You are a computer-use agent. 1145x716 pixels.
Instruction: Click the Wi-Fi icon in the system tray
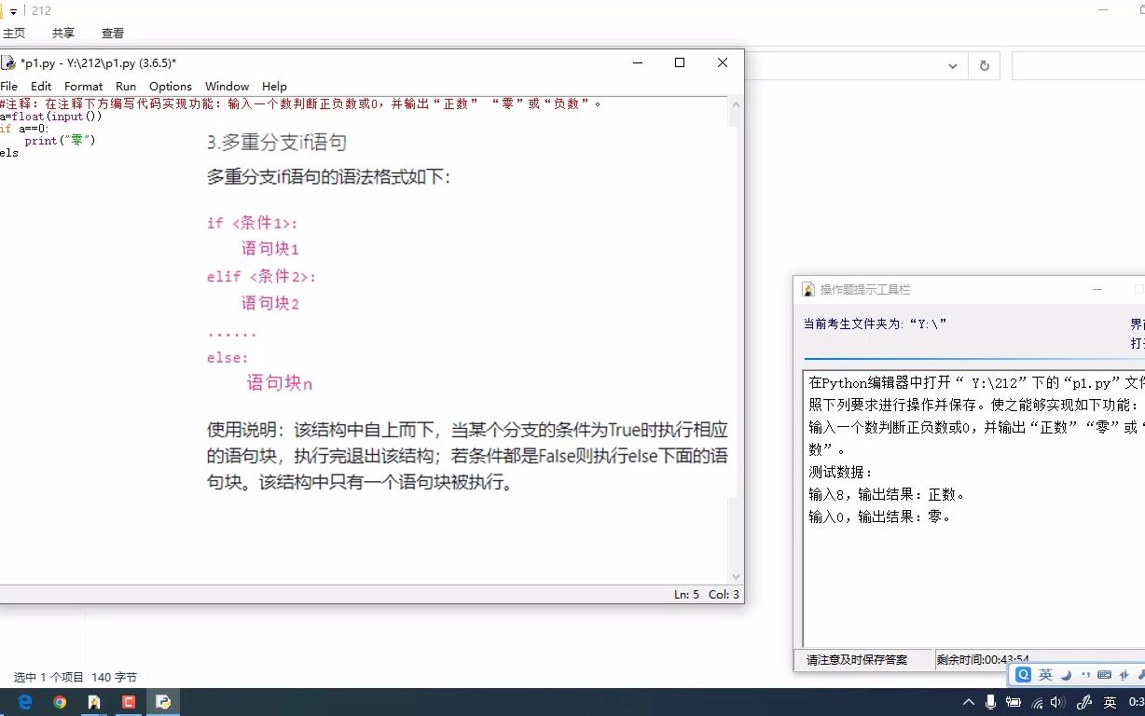tap(1037, 702)
